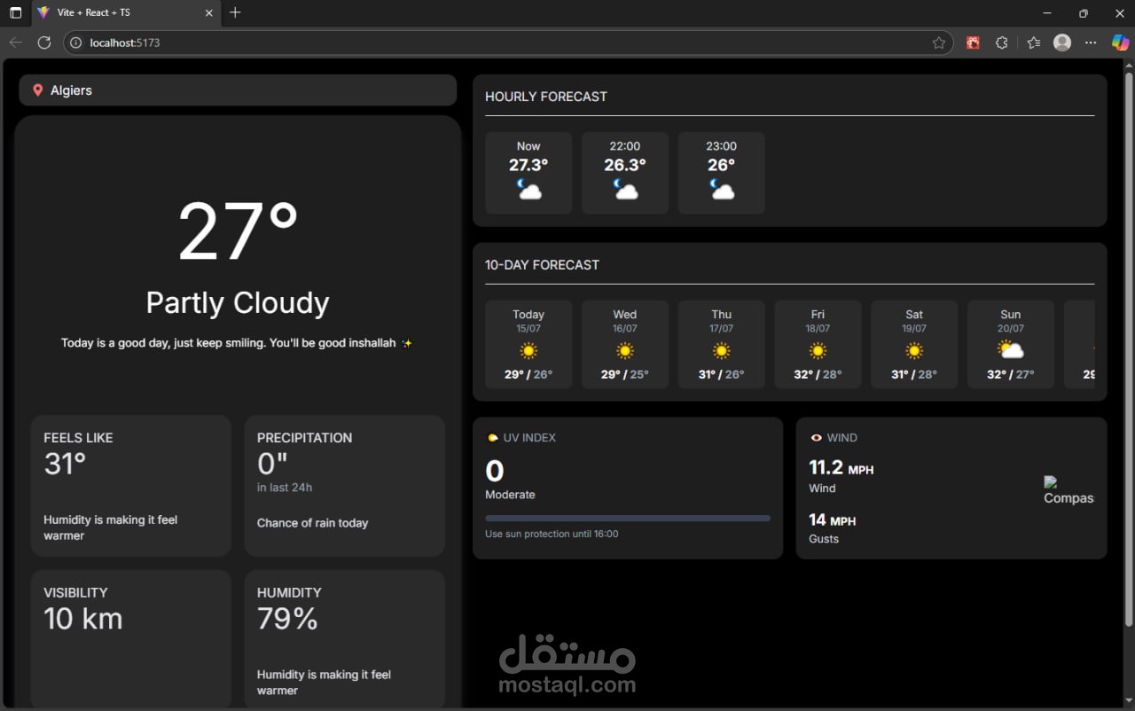Click the 'Today is a good day' message

pos(237,343)
